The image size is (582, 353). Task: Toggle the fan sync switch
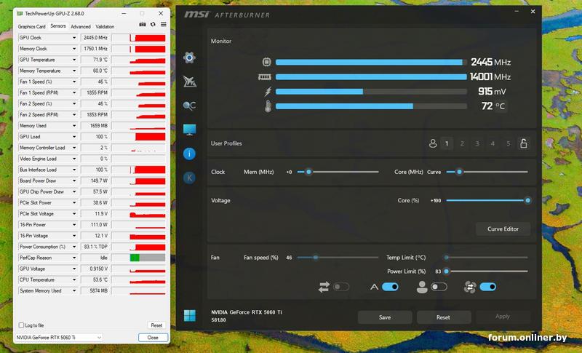pos(487,287)
